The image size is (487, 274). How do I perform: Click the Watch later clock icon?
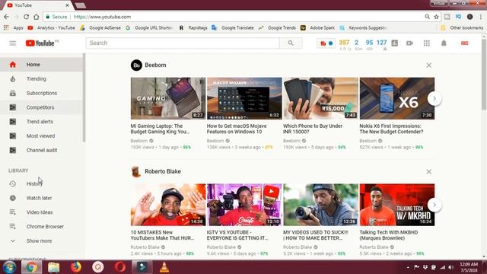[13, 198]
